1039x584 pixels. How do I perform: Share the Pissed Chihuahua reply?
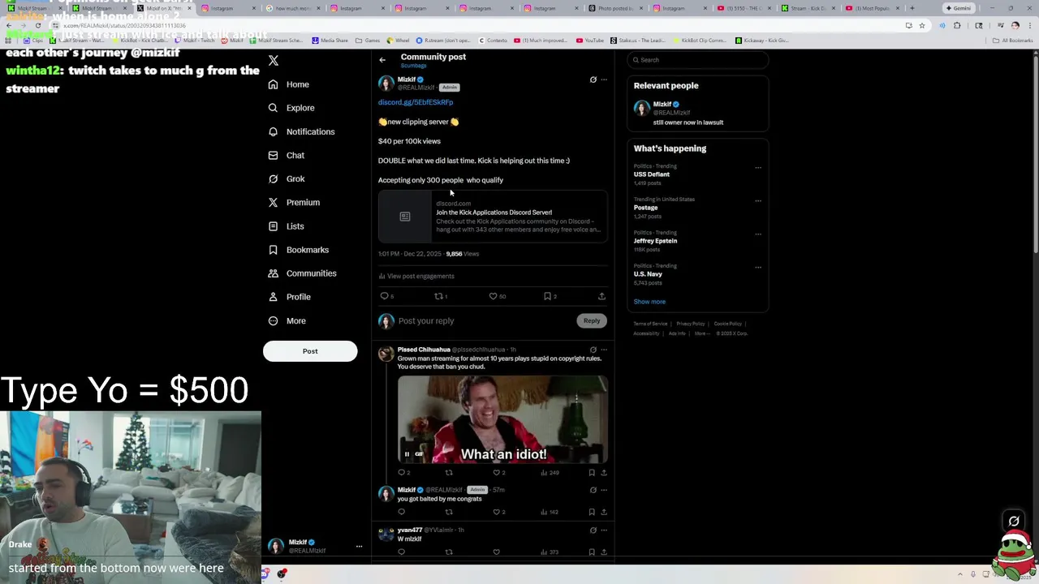coord(604,472)
